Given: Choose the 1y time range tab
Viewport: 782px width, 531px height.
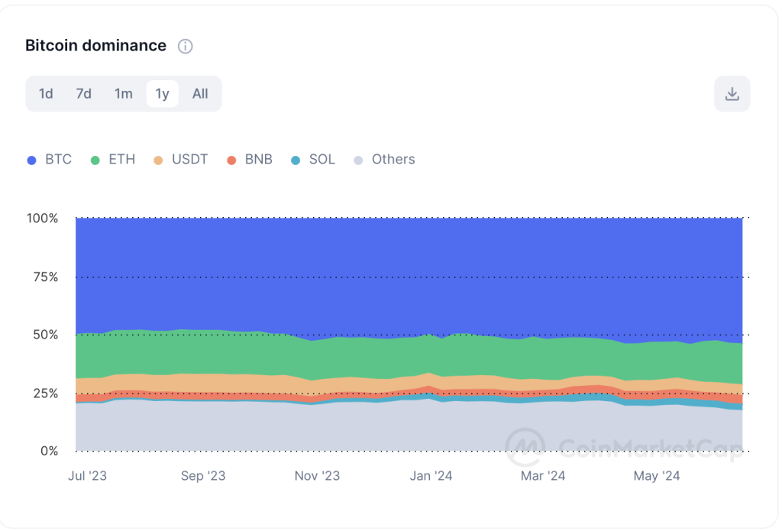Looking at the screenshot, I should tap(162, 94).
